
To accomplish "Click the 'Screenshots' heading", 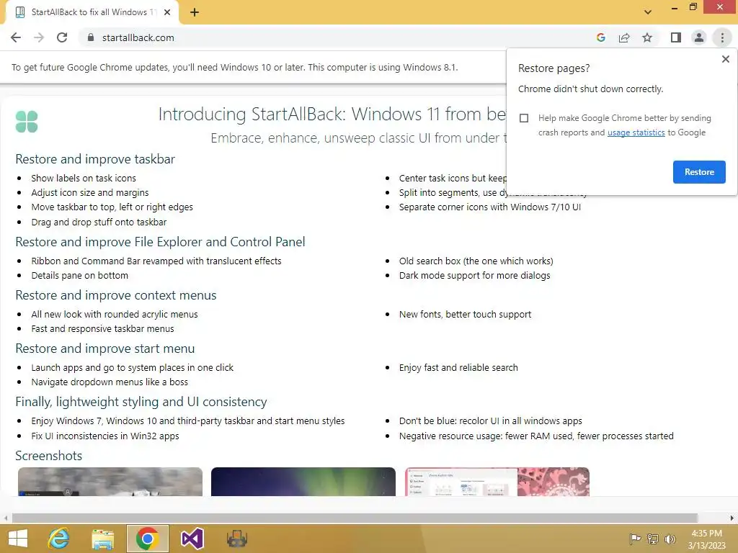I will point(48,456).
